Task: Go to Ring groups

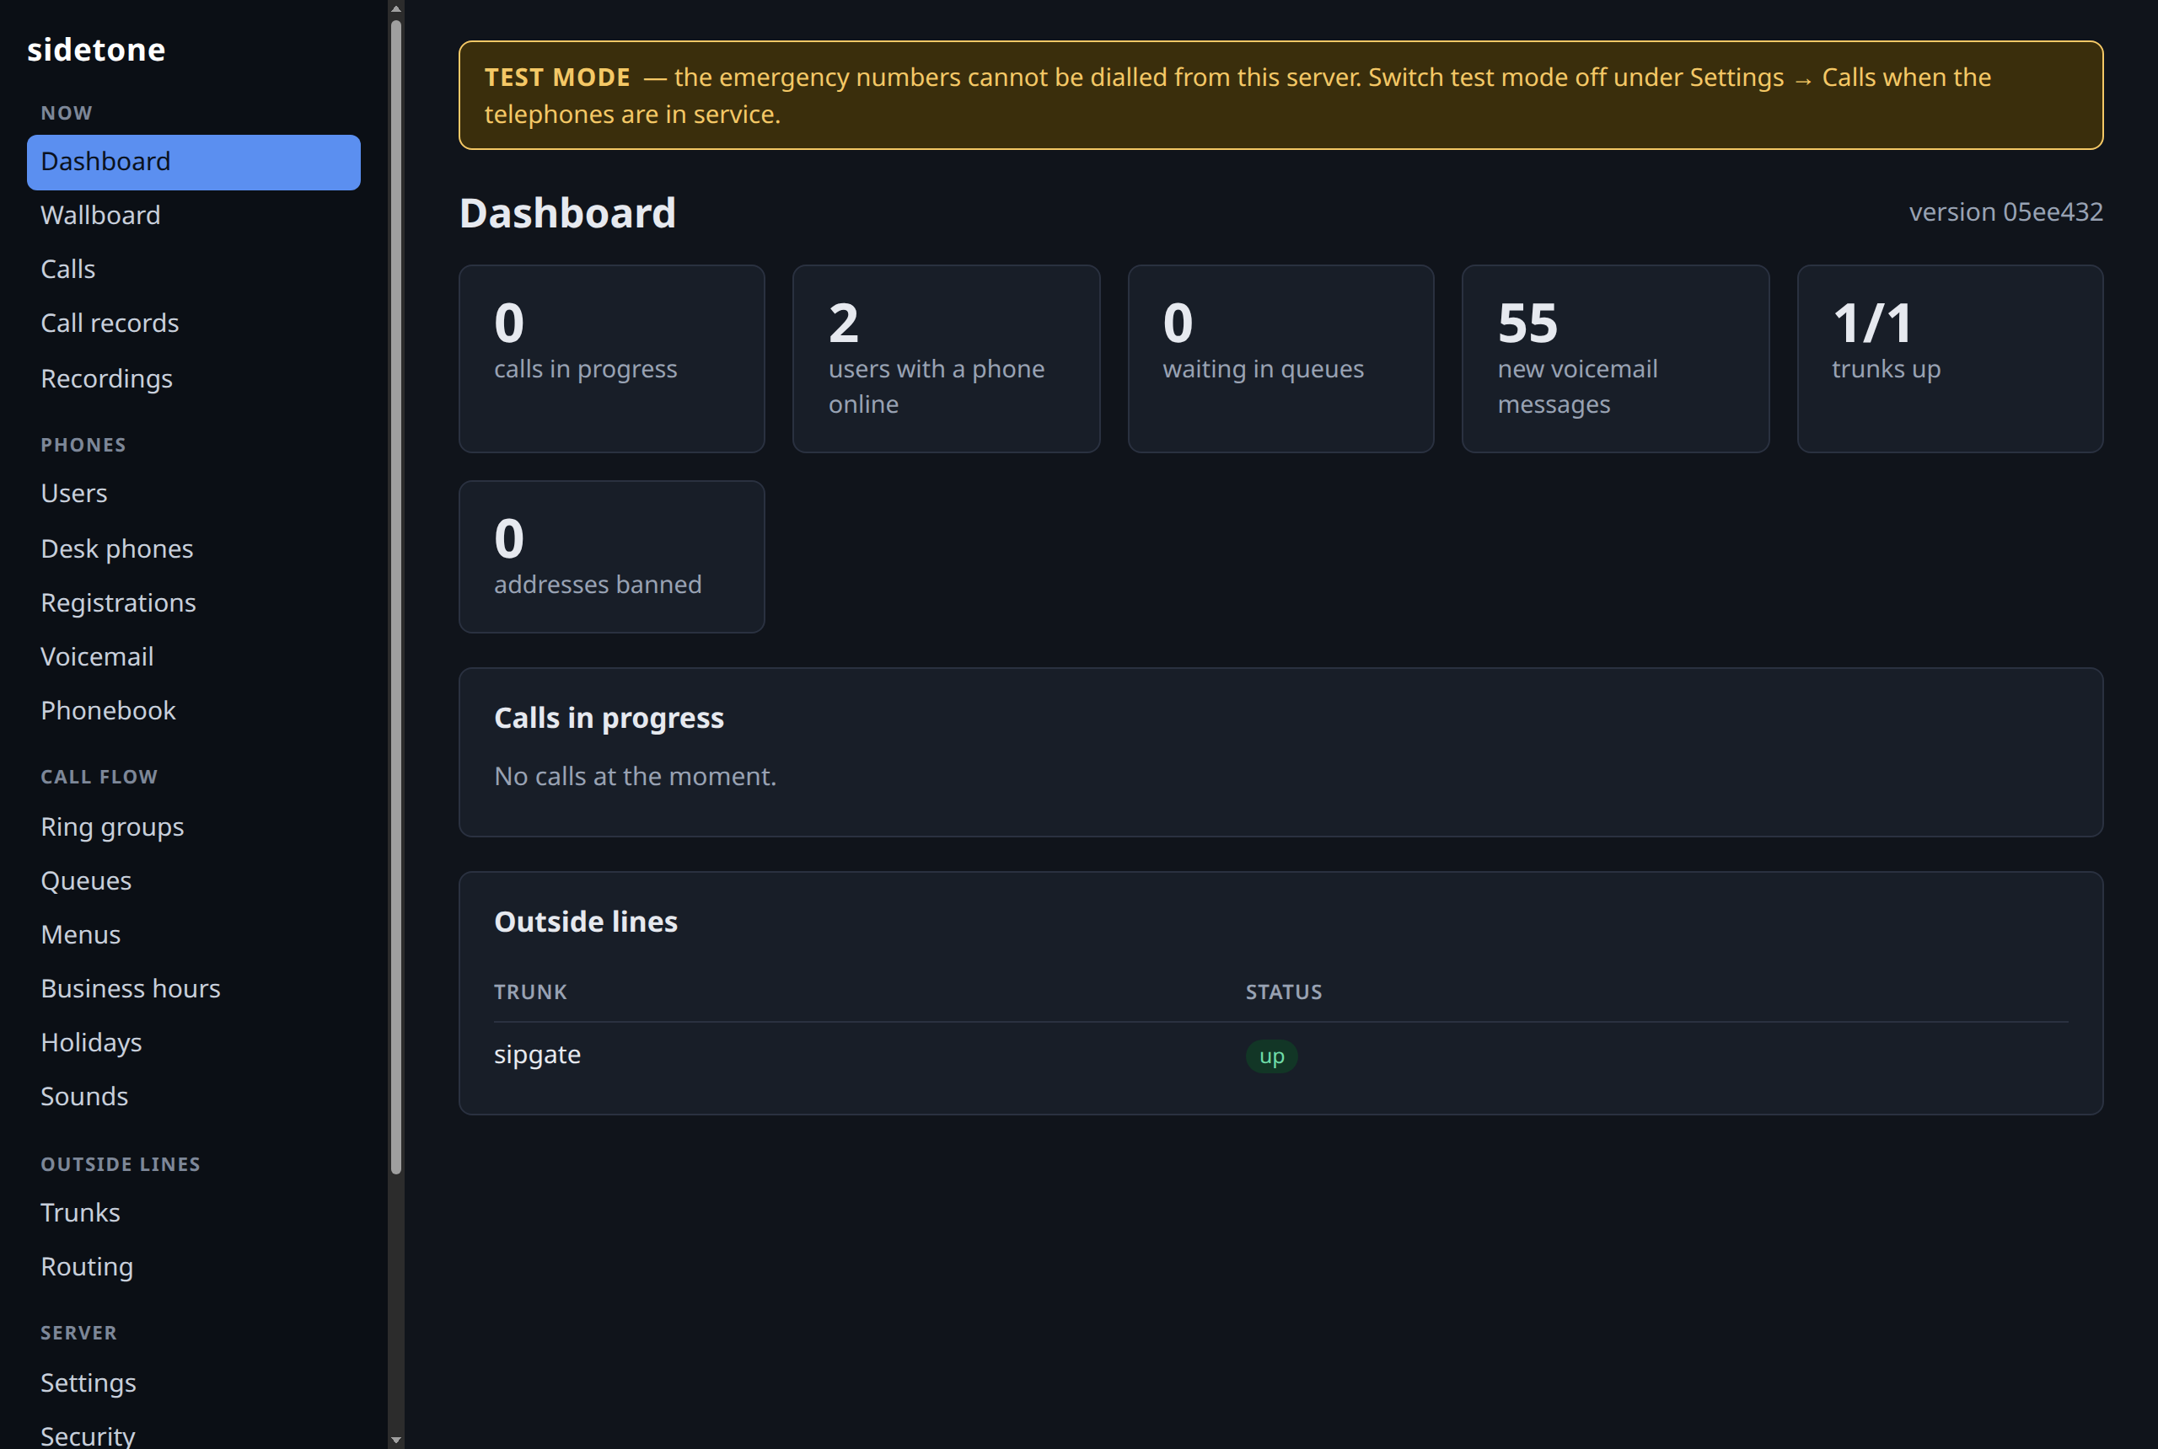Action: pos(193,826)
